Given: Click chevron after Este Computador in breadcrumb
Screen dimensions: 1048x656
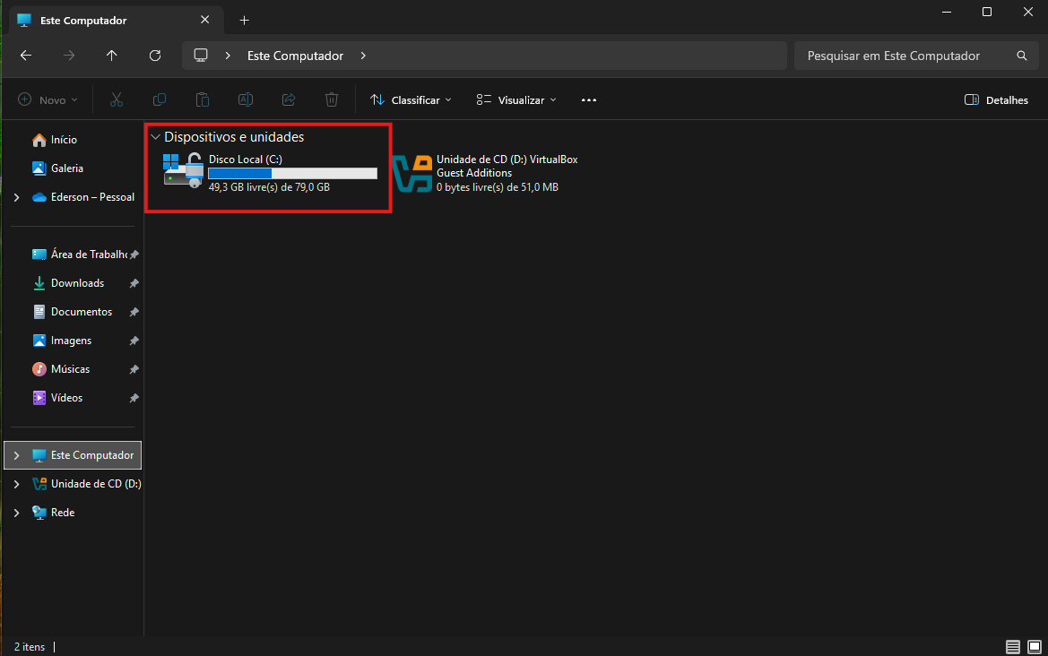Looking at the screenshot, I should (x=363, y=56).
